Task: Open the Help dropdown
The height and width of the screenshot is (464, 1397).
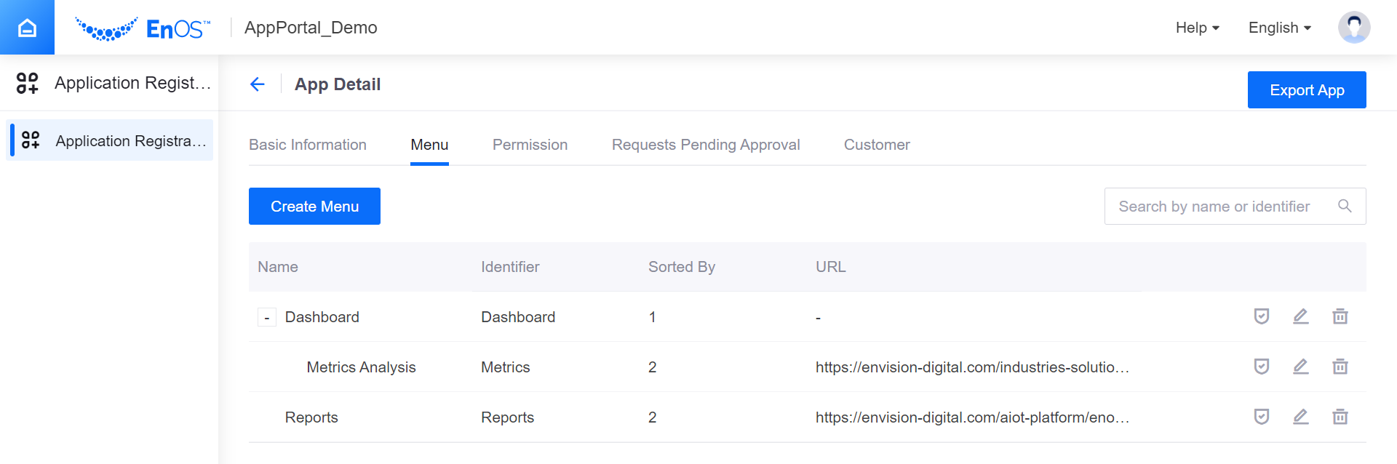Action: coord(1197,28)
